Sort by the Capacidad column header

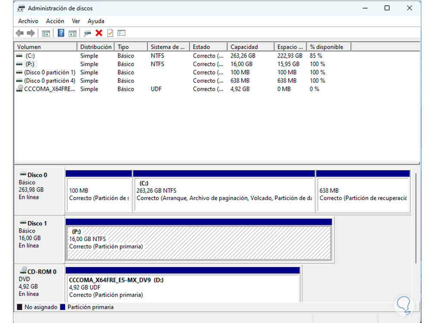(x=250, y=47)
